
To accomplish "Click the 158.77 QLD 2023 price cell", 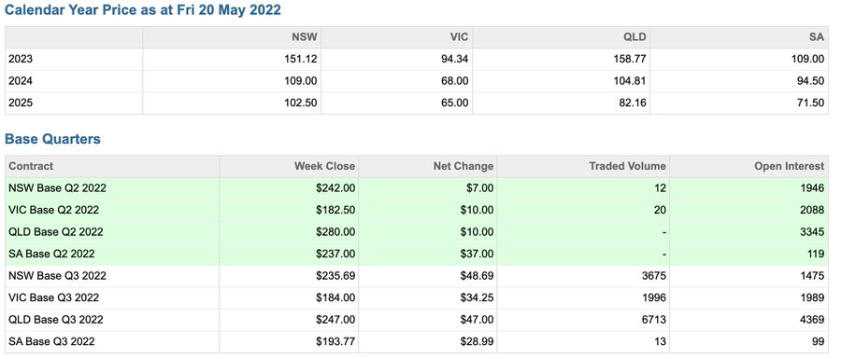I will pos(561,59).
